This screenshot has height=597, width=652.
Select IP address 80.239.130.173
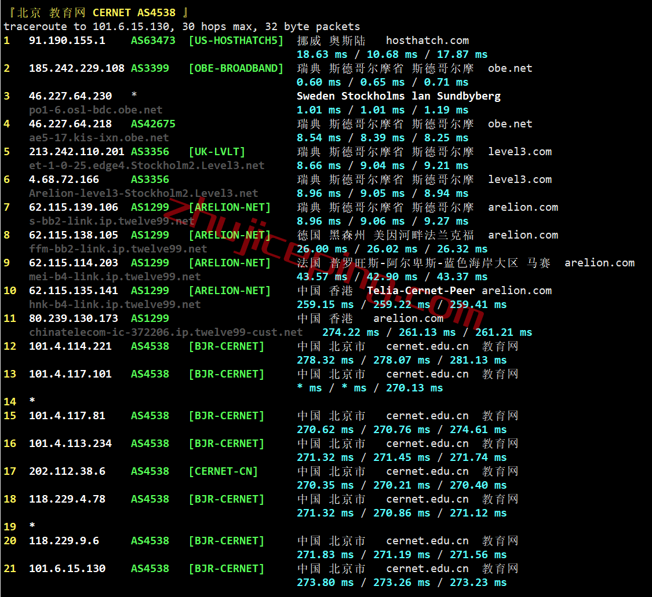pos(73,319)
